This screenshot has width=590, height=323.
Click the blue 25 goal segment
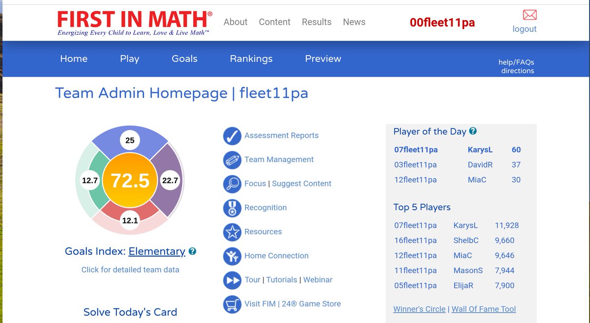pyautogui.click(x=130, y=141)
